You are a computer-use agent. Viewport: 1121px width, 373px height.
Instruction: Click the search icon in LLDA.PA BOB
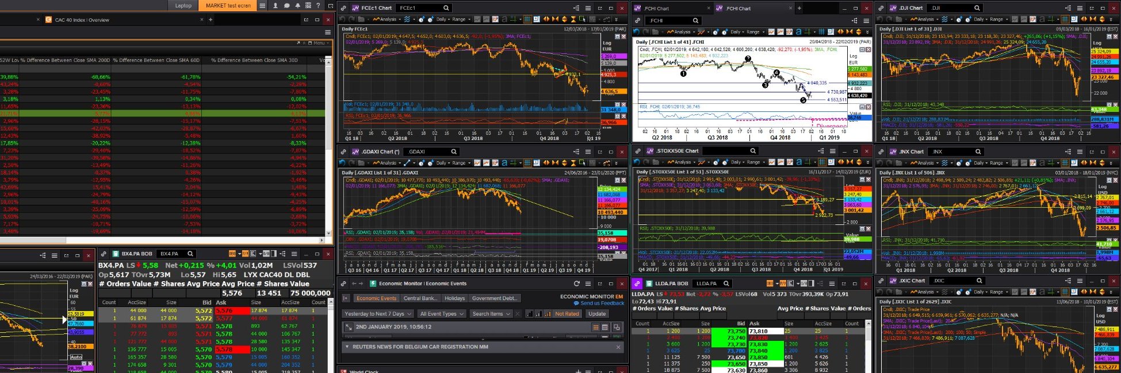[x=726, y=283]
